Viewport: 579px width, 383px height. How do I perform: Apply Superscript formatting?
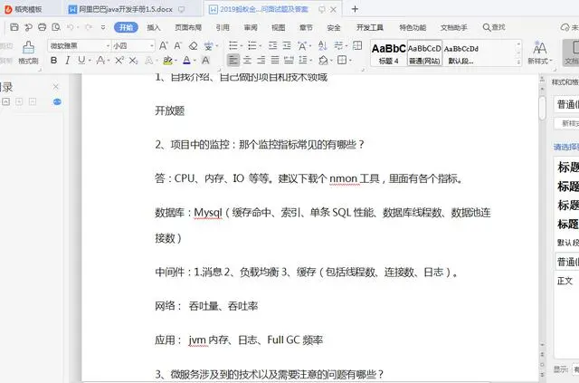(x=119, y=61)
